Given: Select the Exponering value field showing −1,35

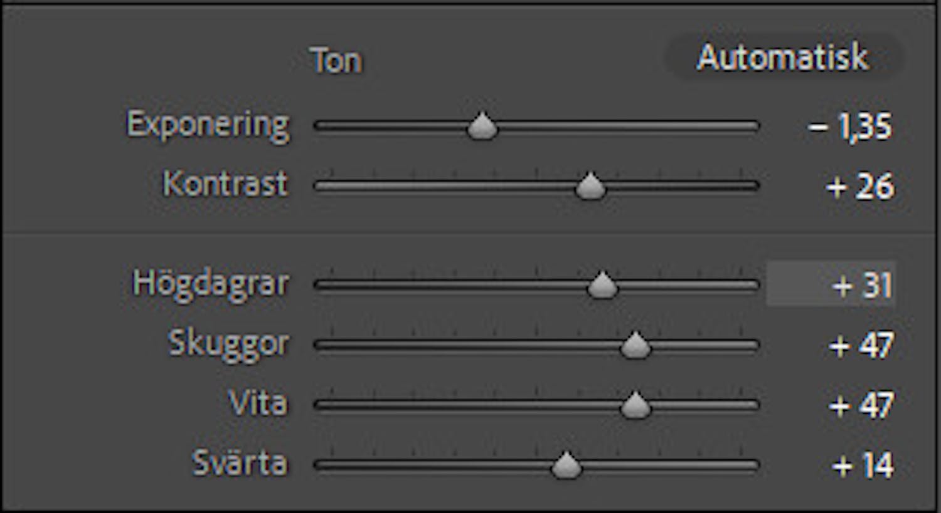Looking at the screenshot, I should 850,127.
